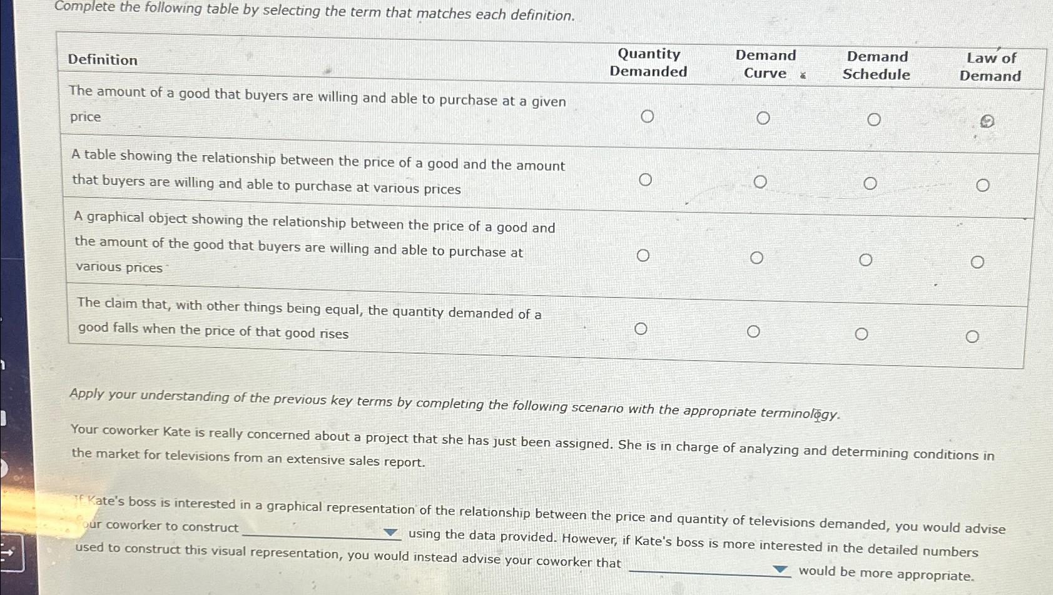Select Demand Schedule for the price-rises claim definition
Image resolution: width=1053 pixels, height=595 pixels.
[862, 333]
